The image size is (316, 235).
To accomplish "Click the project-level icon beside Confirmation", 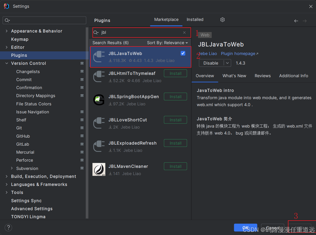I will tap(82, 88).
